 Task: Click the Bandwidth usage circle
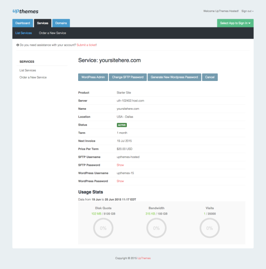pos(156,228)
